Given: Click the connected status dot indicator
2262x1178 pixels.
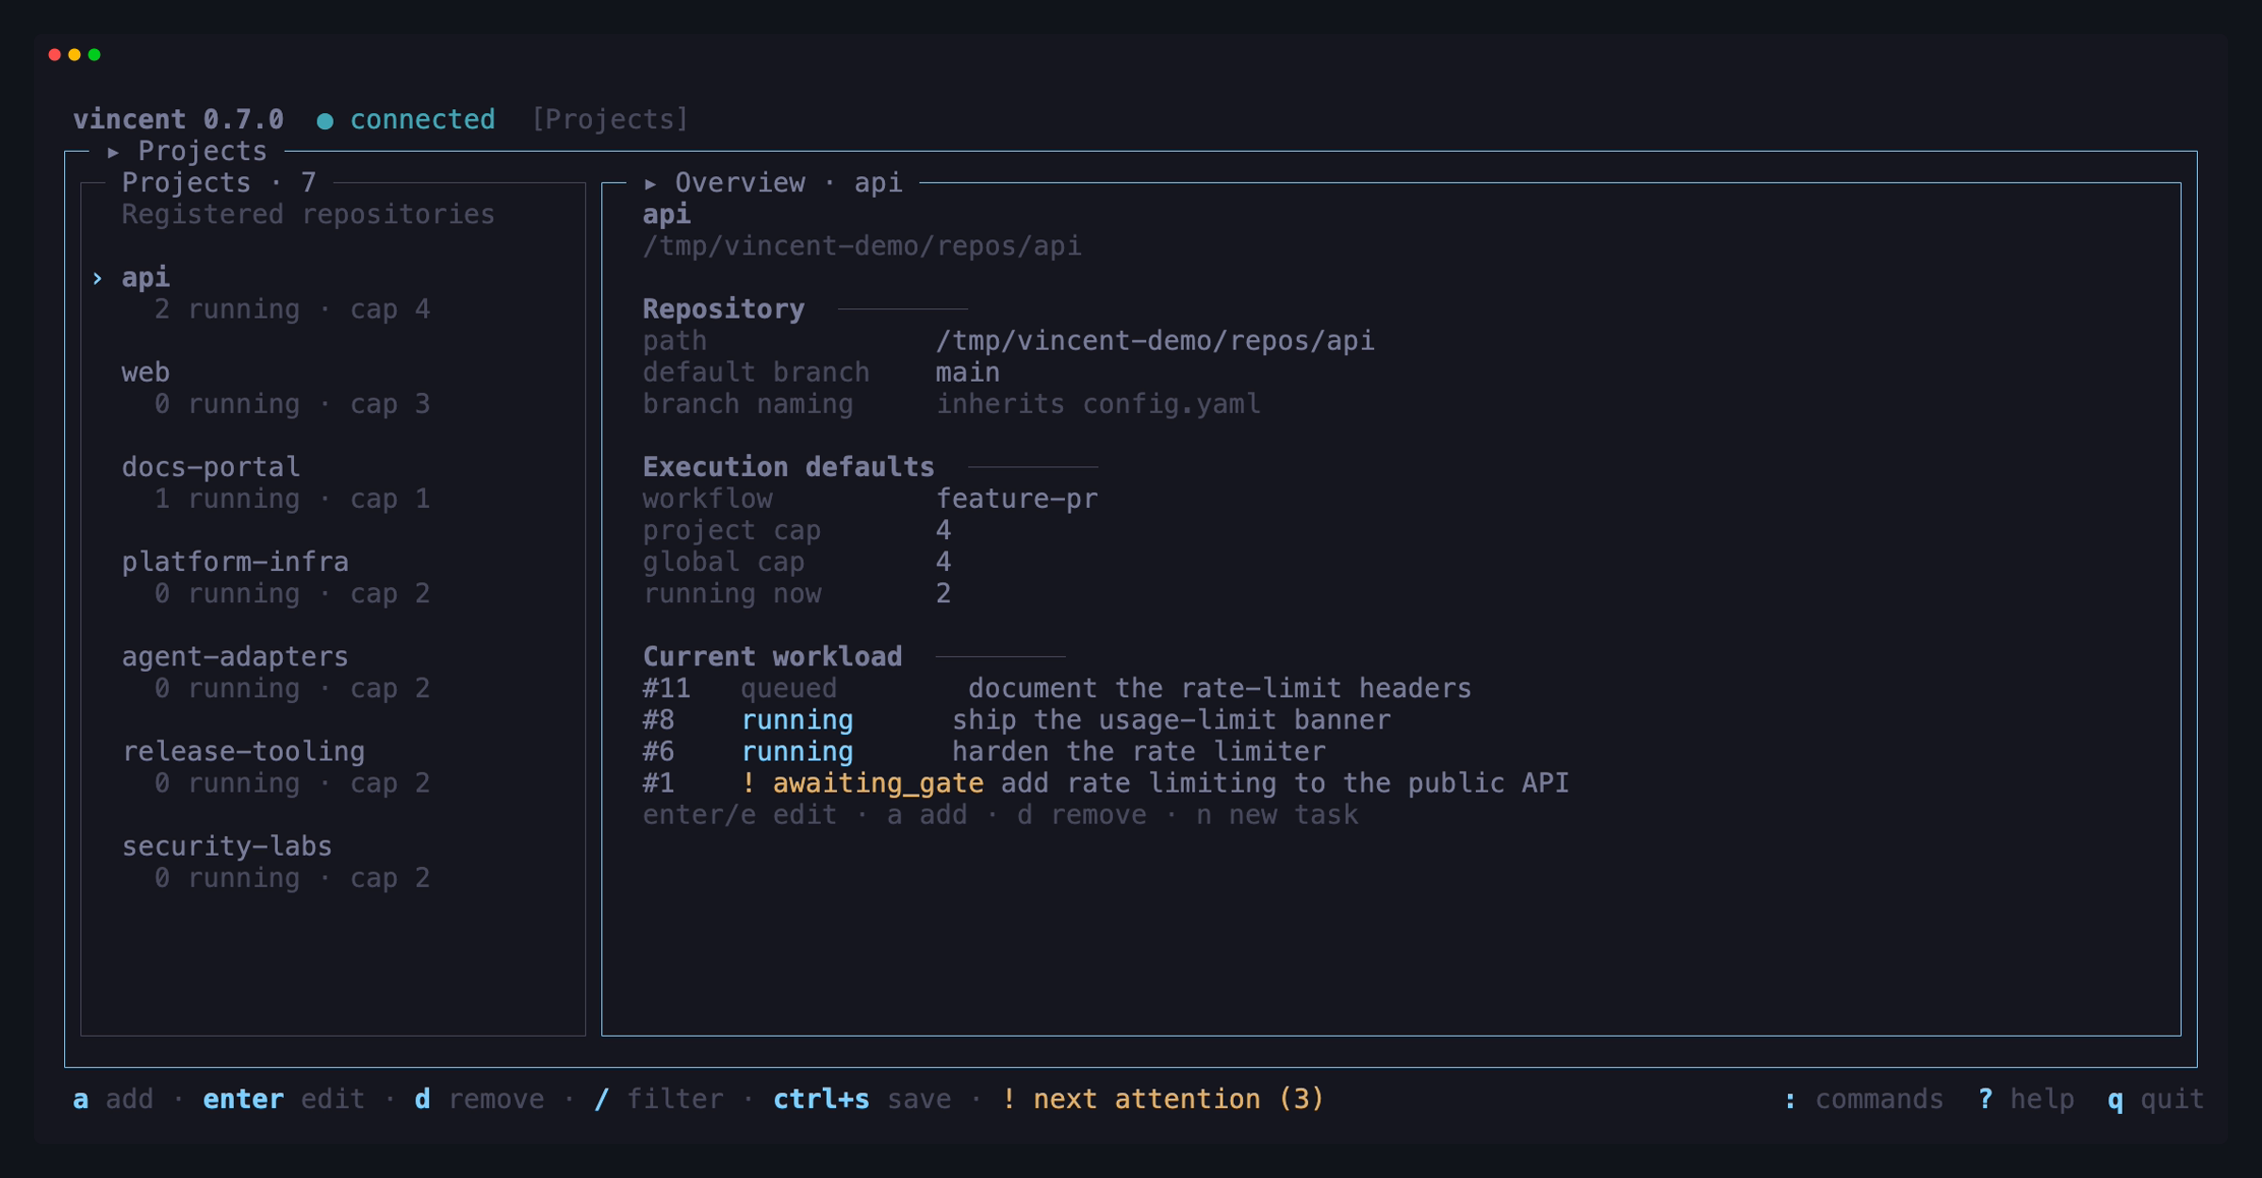Looking at the screenshot, I should click(x=324, y=121).
